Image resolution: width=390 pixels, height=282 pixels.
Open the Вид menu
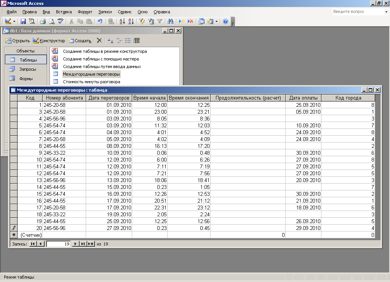(x=46, y=12)
